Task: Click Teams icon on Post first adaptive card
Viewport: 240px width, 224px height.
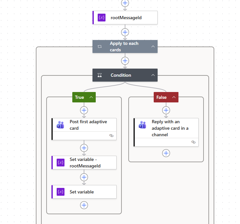Action: click(60, 125)
